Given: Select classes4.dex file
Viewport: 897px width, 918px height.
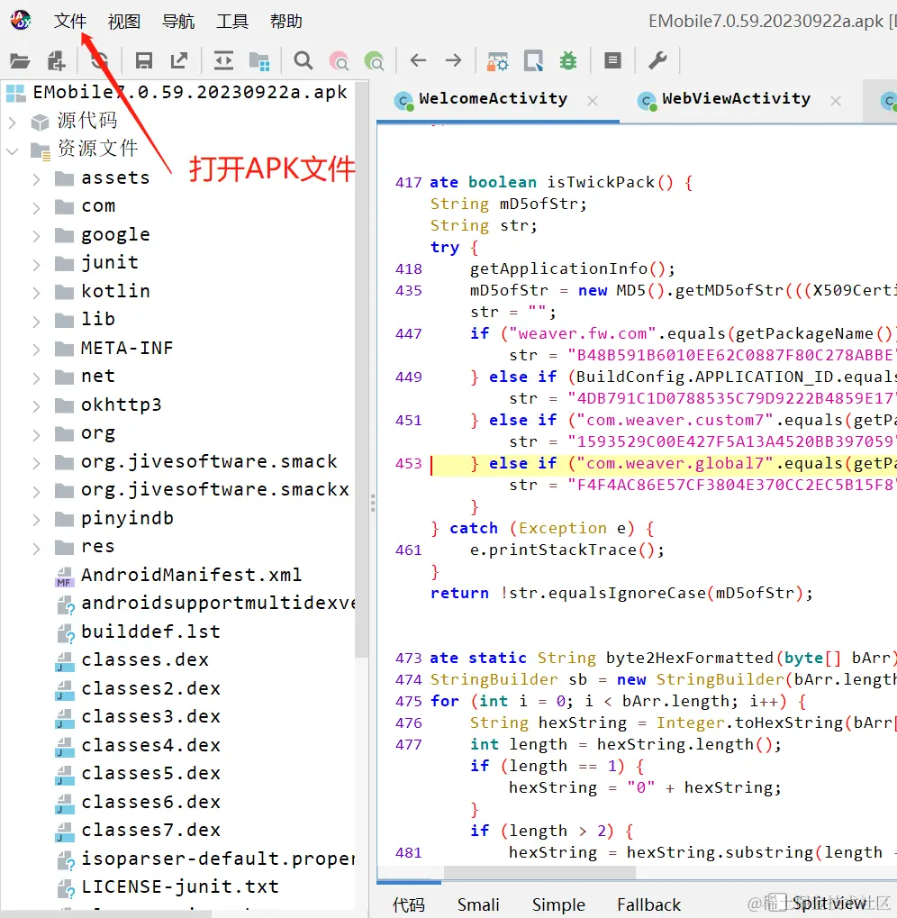Looking at the screenshot, I should [x=150, y=745].
